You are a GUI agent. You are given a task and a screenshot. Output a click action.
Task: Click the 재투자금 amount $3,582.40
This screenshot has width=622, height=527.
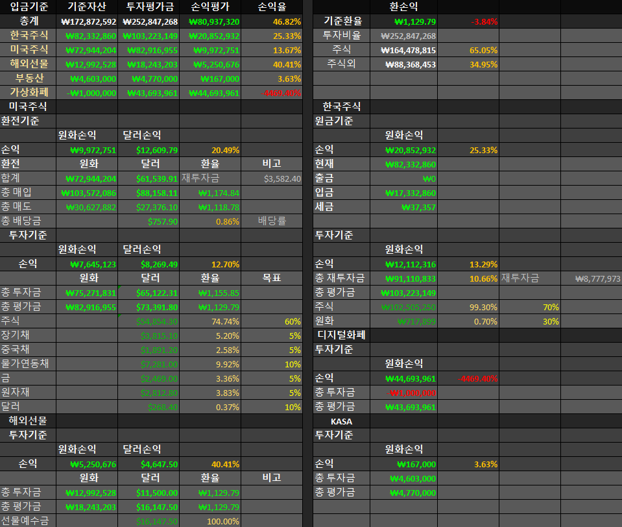coord(272,178)
